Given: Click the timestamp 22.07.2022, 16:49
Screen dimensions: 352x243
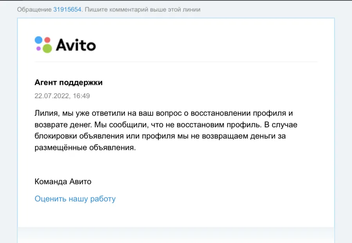Looking at the screenshot, I should pyautogui.click(x=62, y=96).
